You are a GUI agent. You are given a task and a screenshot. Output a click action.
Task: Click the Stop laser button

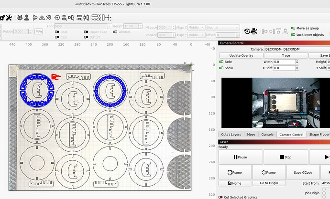[x=286, y=157]
